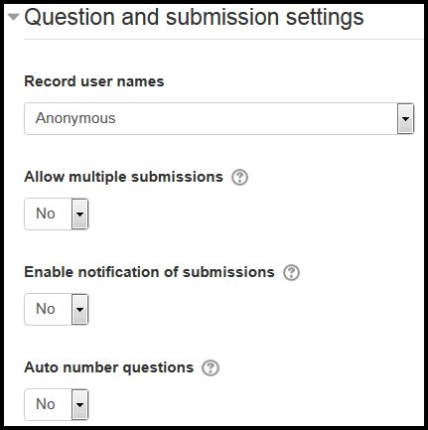Click the Enable notification of submissions label
The height and width of the screenshot is (430, 428).
pyautogui.click(x=149, y=272)
